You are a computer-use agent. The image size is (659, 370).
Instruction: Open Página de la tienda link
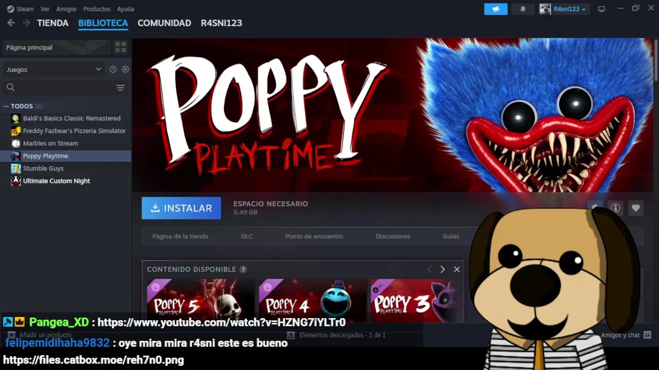pyautogui.click(x=180, y=236)
